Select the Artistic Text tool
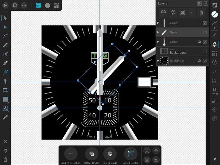Image resolution: width=220 pixels, height=165 pixels. click(5, 108)
